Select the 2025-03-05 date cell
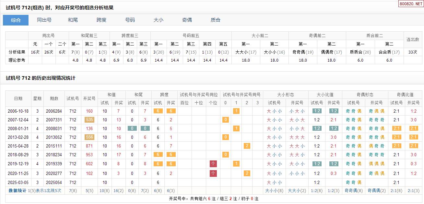This screenshot has width=424, height=204. [18, 182]
